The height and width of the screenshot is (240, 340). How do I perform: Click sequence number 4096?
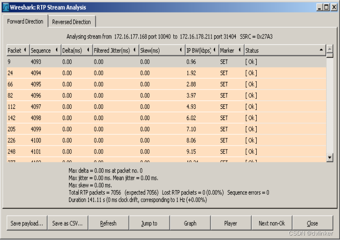click(x=36, y=96)
